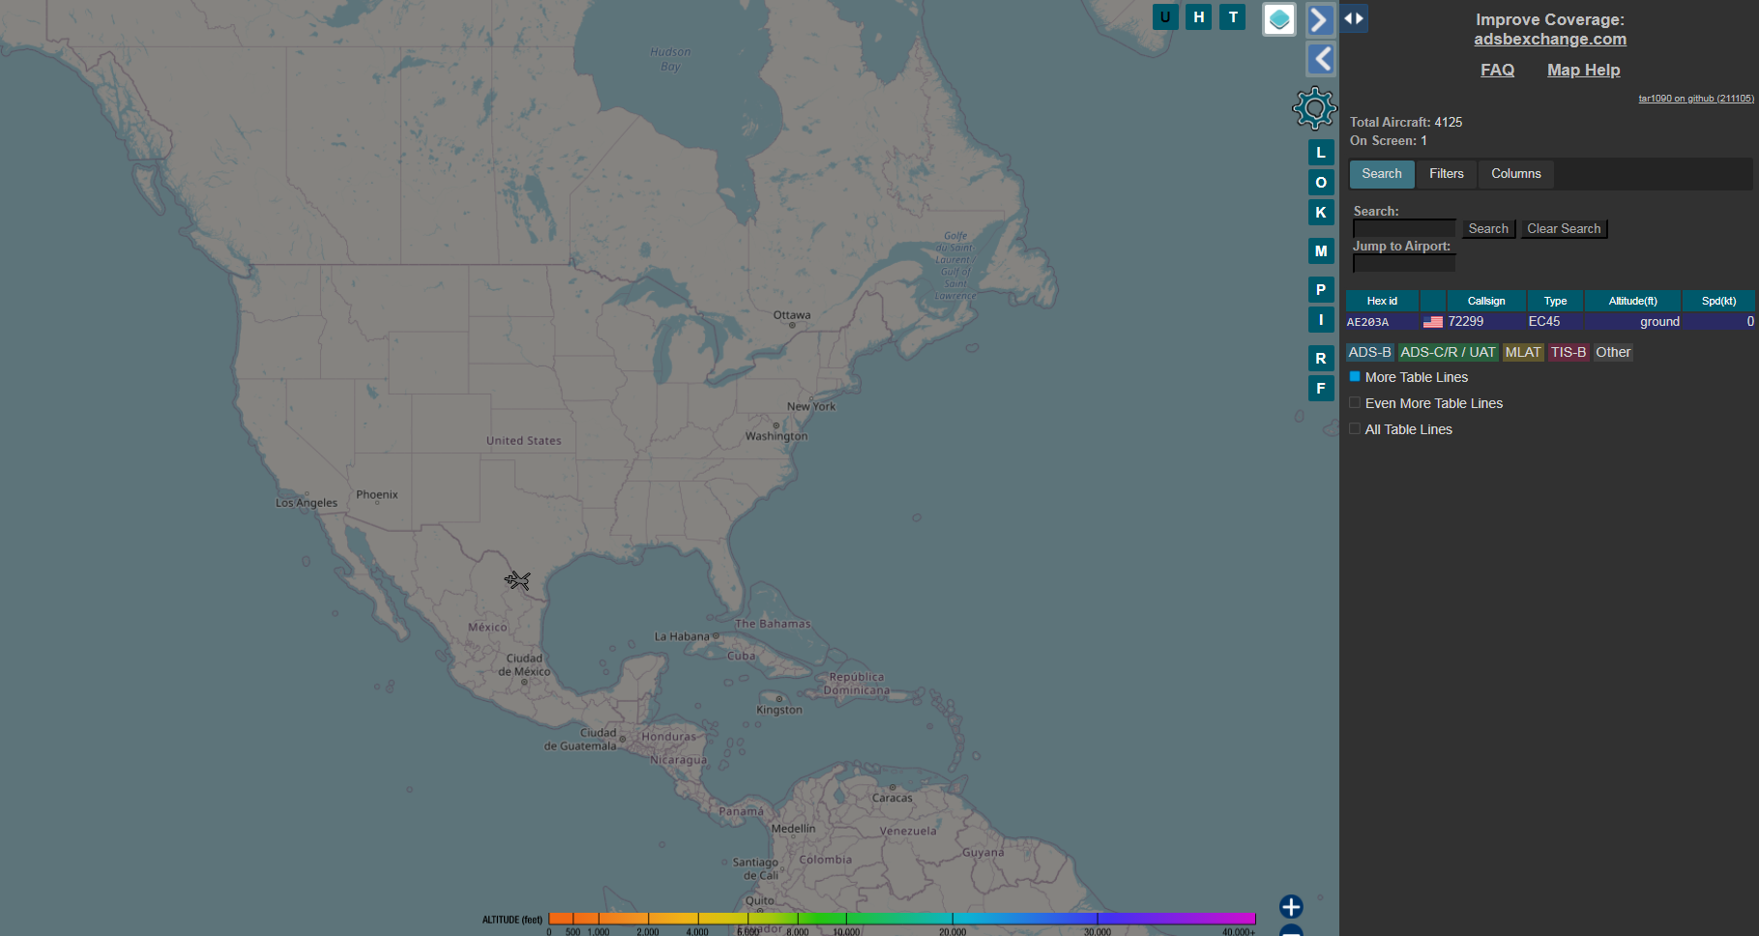
Task: Select the aircraft icon on the map
Action: (x=517, y=580)
